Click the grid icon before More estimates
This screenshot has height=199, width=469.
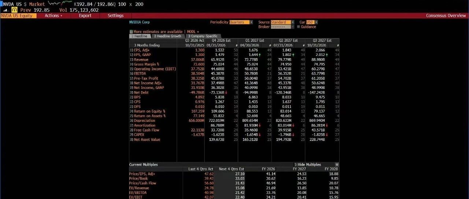pyautogui.click(x=131, y=32)
